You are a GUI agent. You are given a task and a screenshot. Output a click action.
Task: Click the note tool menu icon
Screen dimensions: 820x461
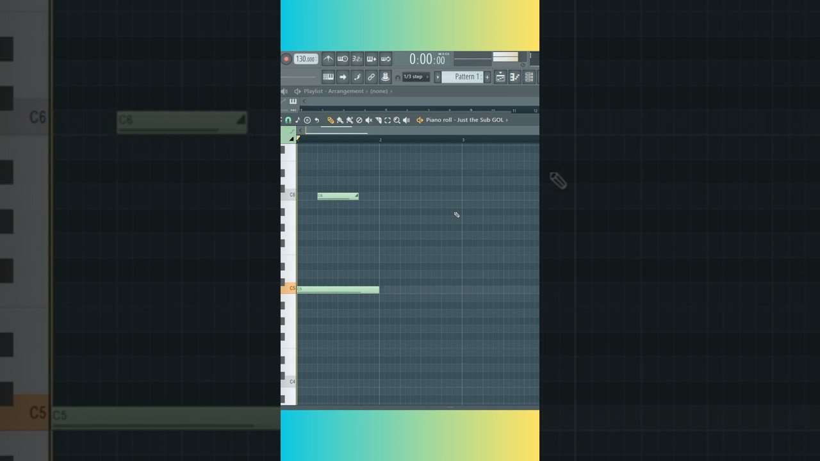(x=297, y=120)
